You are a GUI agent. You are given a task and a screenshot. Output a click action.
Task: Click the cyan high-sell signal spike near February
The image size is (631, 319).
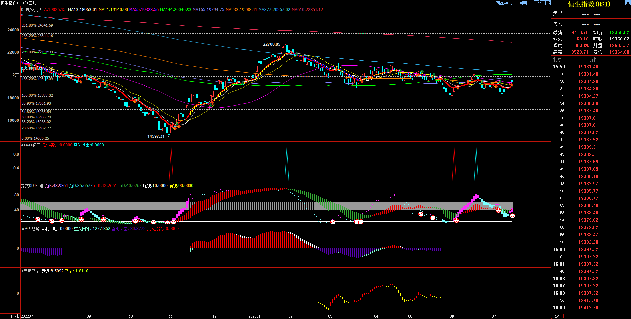[x=287, y=163]
